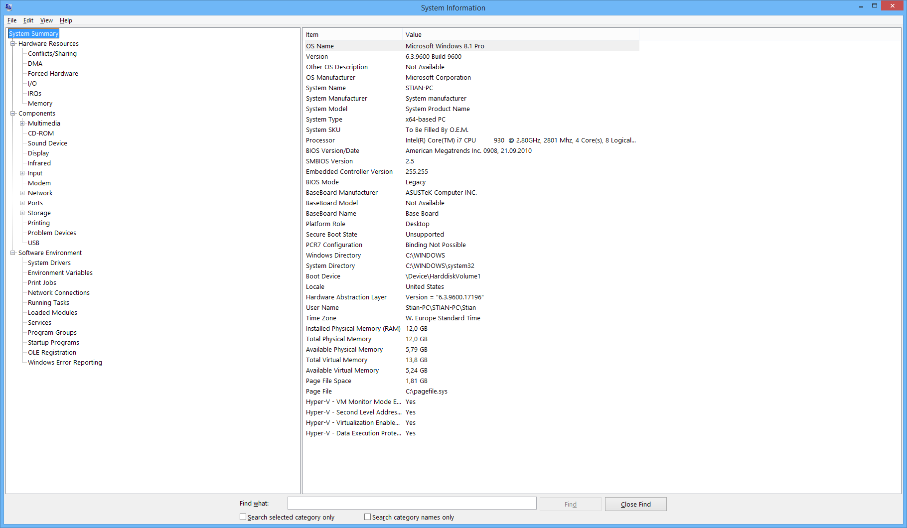Select Modem tree item
This screenshot has width=907, height=528.
coord(39,183)
